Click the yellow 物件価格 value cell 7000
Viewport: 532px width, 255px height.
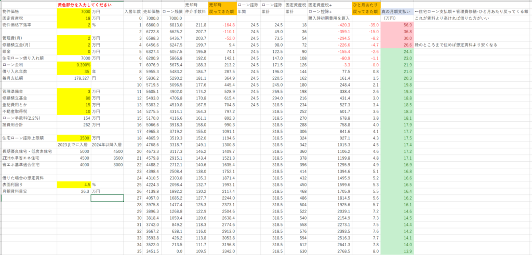(x=73, y=11)
